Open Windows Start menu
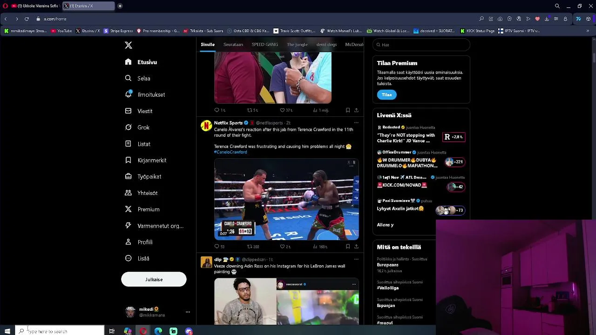The height and width of the screenshot is (335, 596). click(x=7, y=331)
